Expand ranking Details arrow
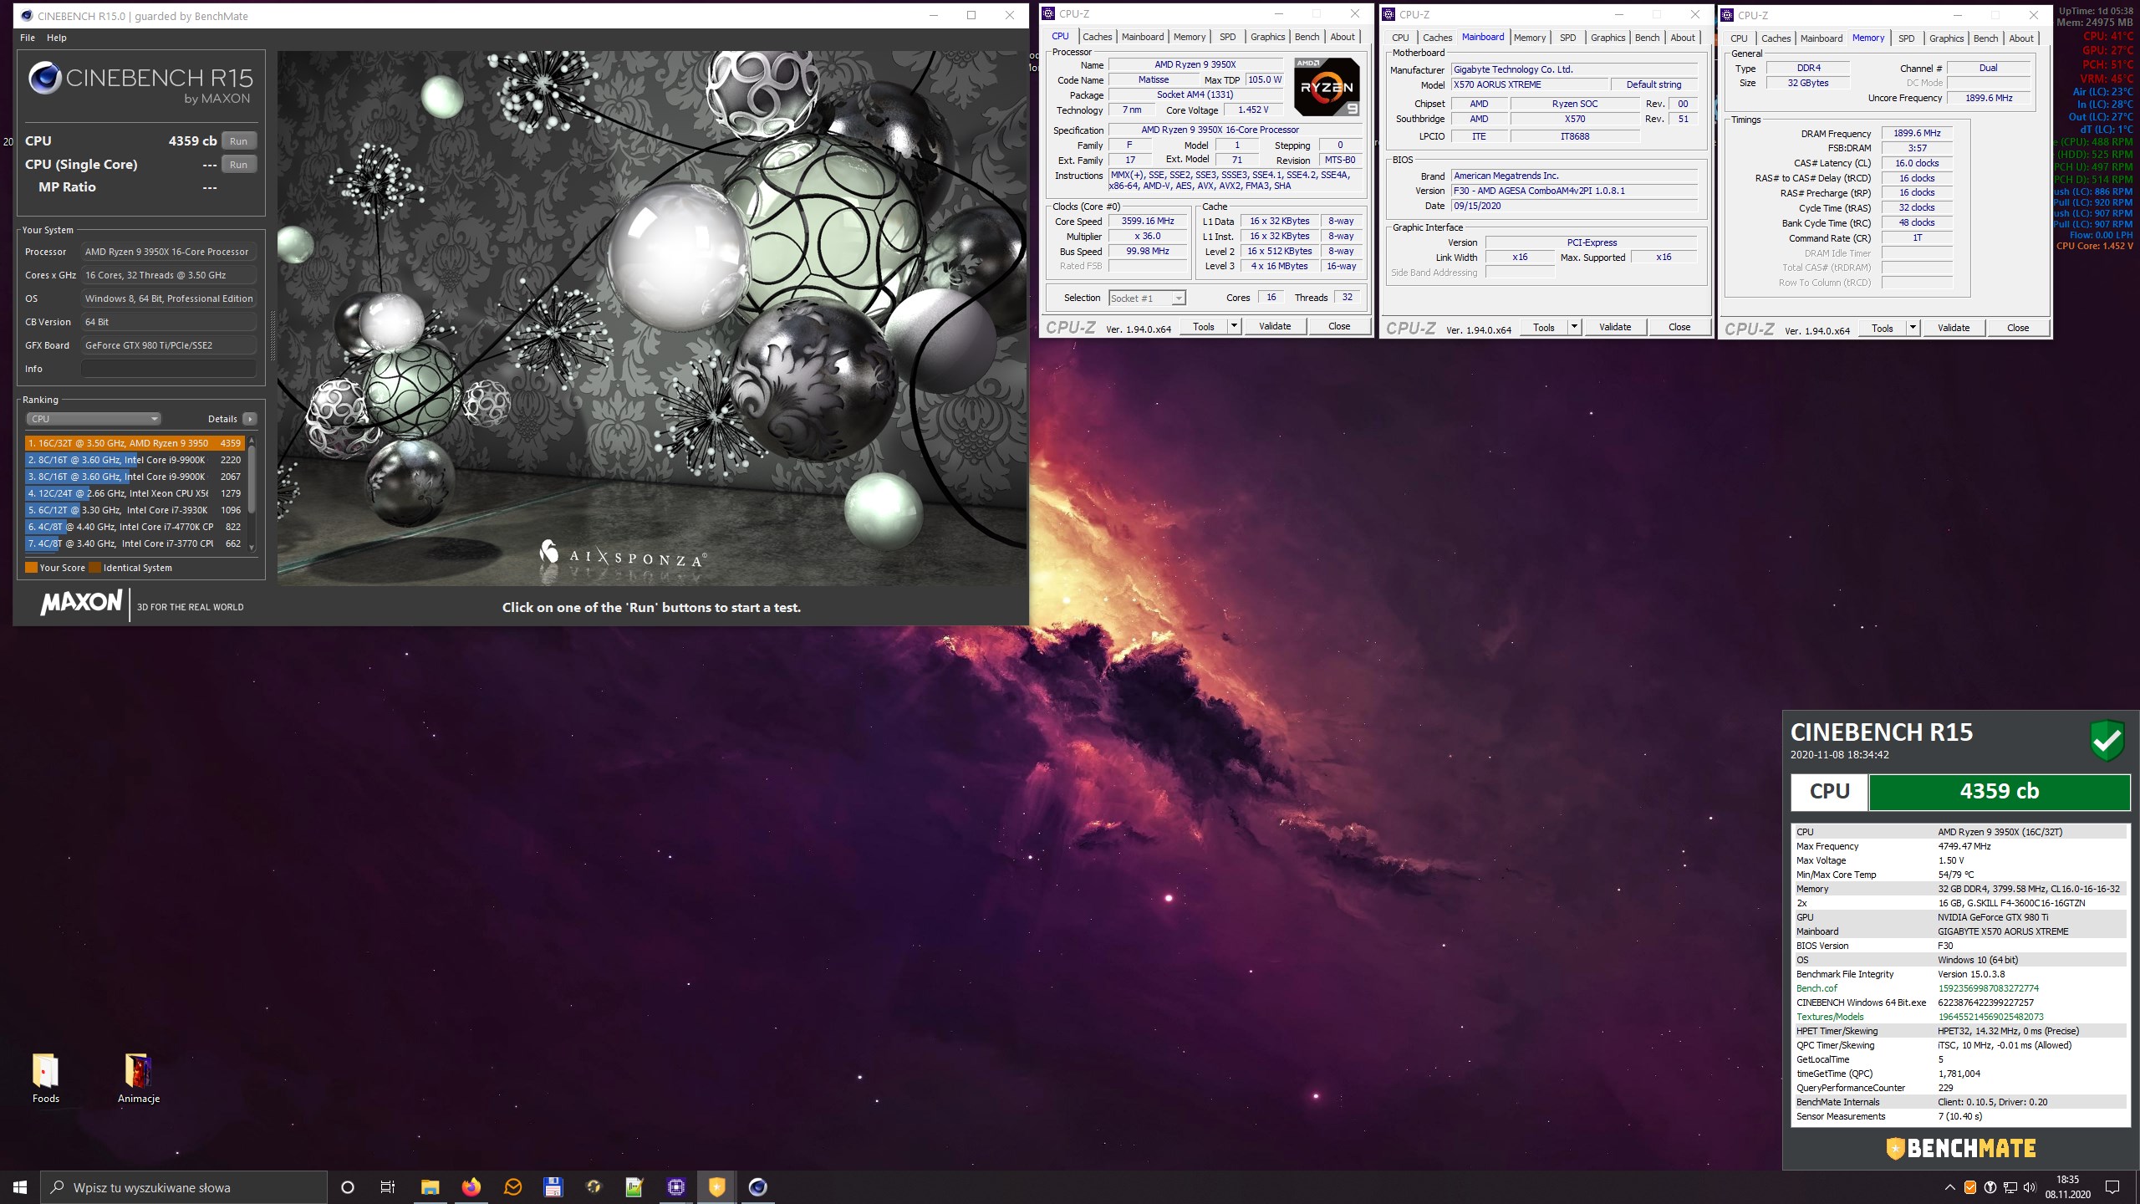 click(250, 419)
